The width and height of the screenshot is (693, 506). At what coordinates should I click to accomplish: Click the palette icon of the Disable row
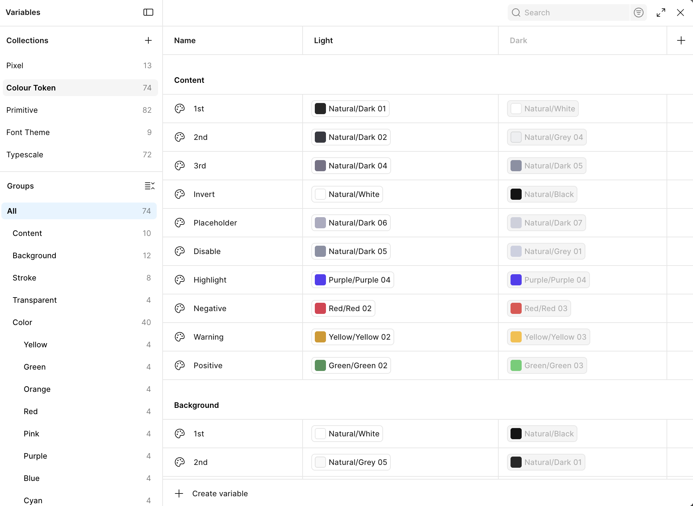click(x=180, y=251)
